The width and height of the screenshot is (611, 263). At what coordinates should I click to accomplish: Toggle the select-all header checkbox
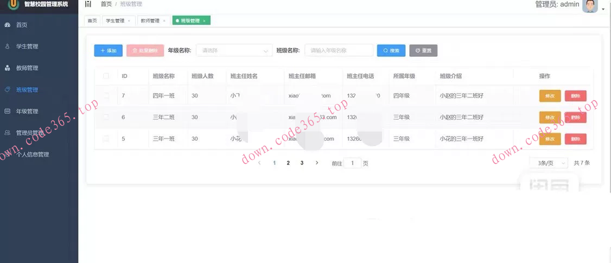106,76
